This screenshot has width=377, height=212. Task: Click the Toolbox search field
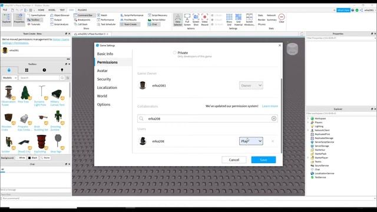[39, 78]
